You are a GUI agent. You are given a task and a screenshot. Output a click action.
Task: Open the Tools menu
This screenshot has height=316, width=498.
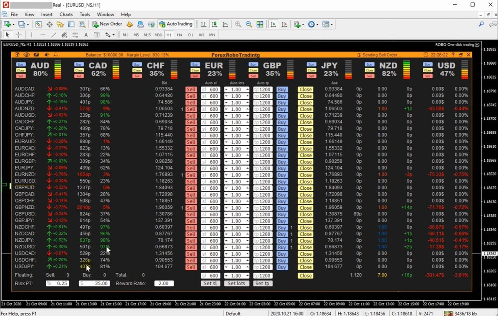85,15
